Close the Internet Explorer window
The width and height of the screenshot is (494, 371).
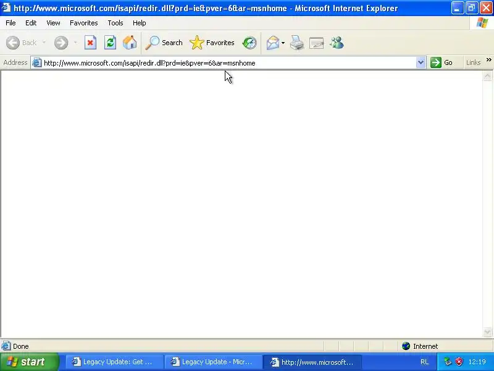pyautogui.click(x=486, y=8)
